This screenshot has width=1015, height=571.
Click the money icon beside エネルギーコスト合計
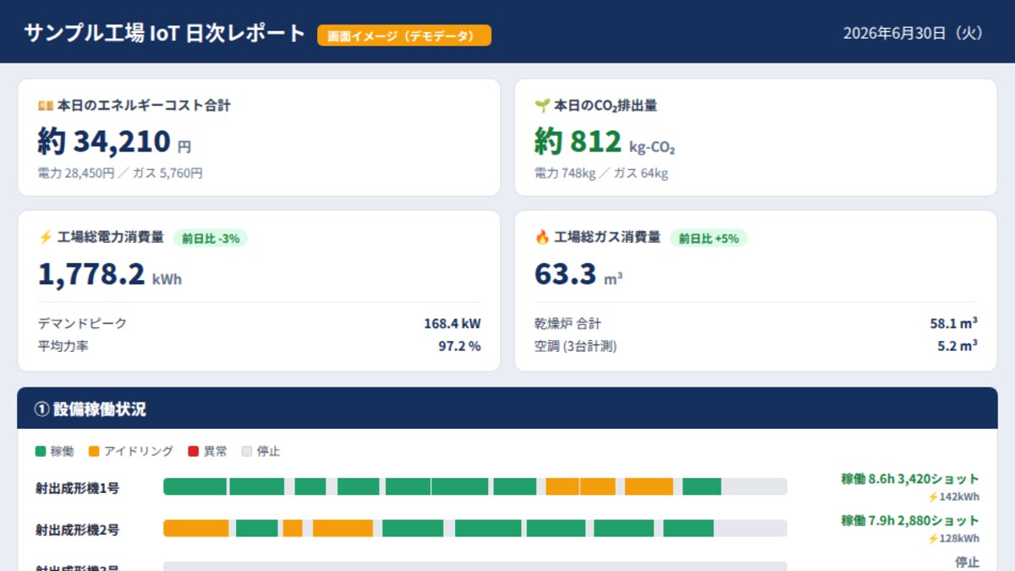tap(46, 106)
